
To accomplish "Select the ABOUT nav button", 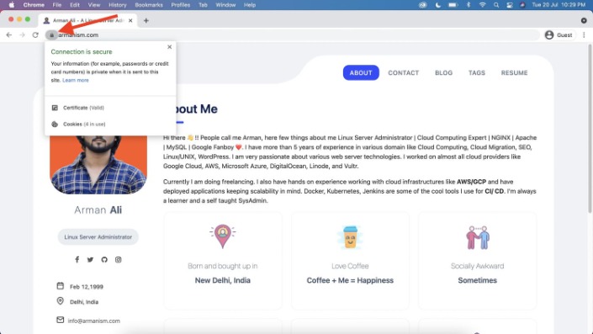I will coord(361,72).
